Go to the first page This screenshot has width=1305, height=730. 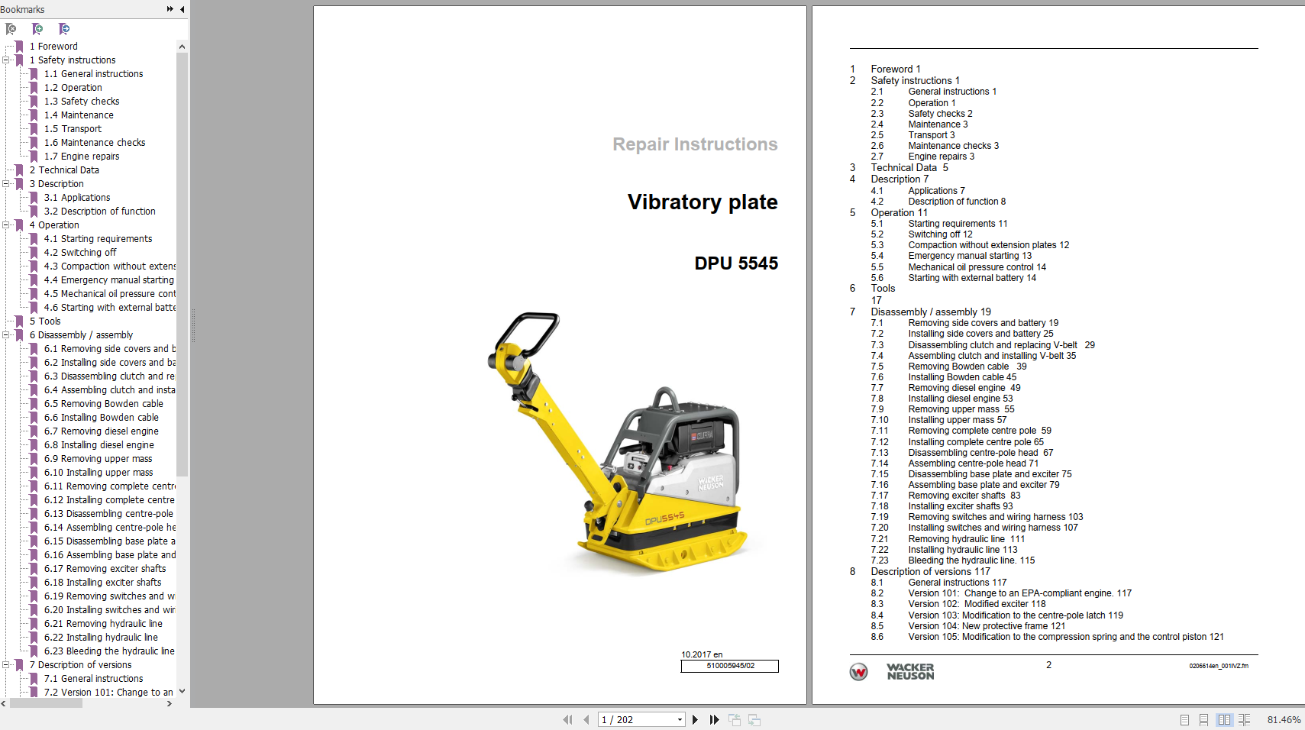coord(567,719)
